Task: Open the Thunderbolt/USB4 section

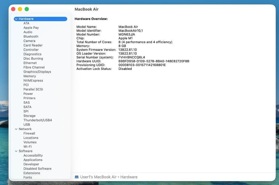Action: (38, 120)
